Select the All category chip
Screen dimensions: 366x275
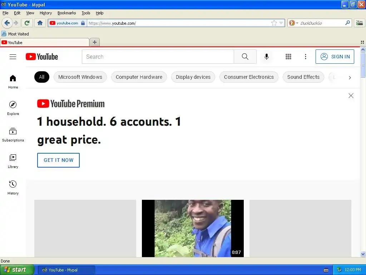(41, 77)
